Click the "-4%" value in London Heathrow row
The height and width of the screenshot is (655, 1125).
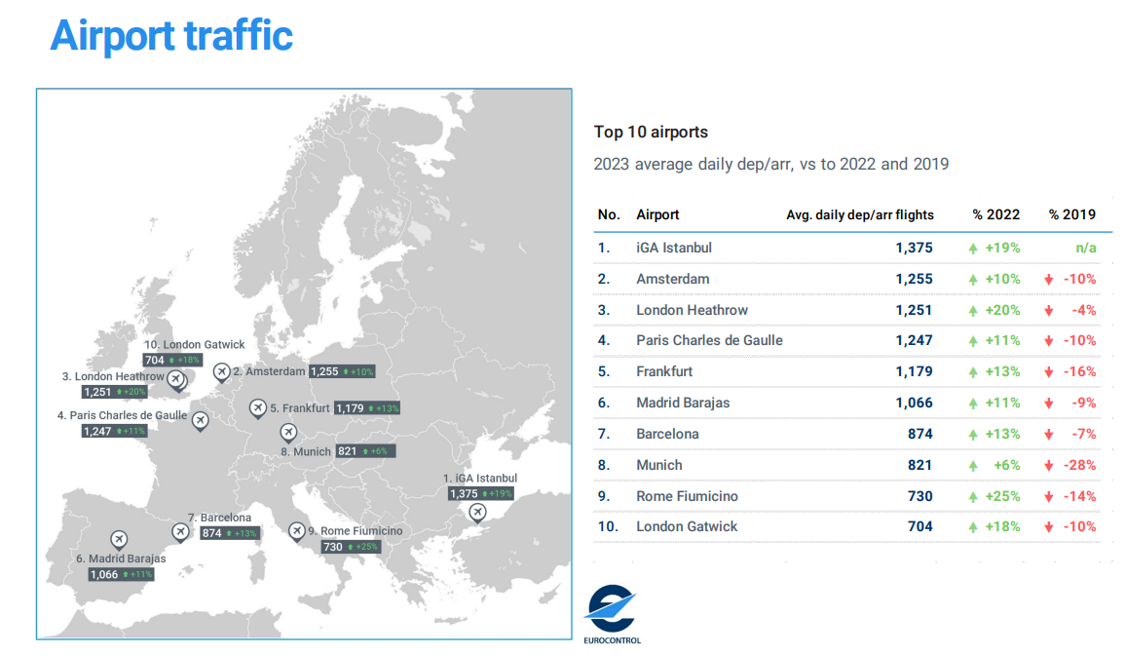coord(1083,310)
